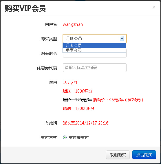The height and width of the screenshot is (164, 161).
Task: Click the username wangzhan in red
Action: [73, 24]
